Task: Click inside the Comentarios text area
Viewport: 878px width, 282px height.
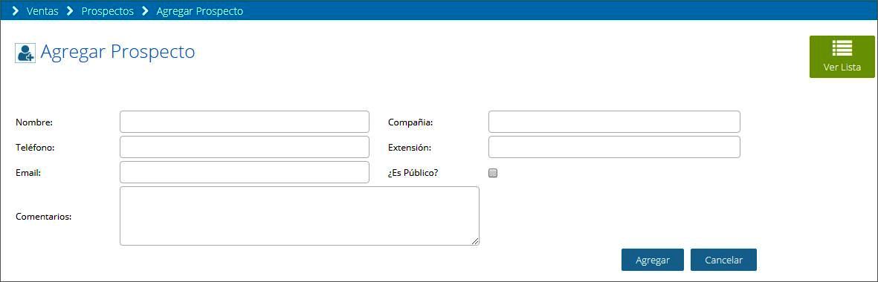Action: (300, 216)
